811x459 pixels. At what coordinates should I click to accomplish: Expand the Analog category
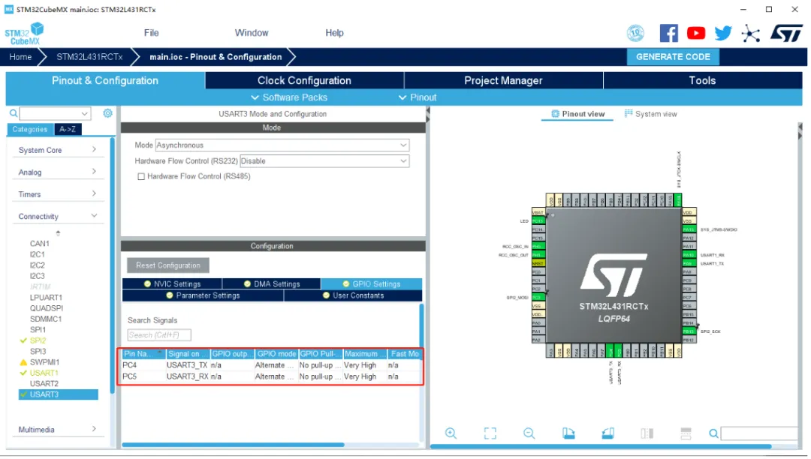[x=57, y=172]
